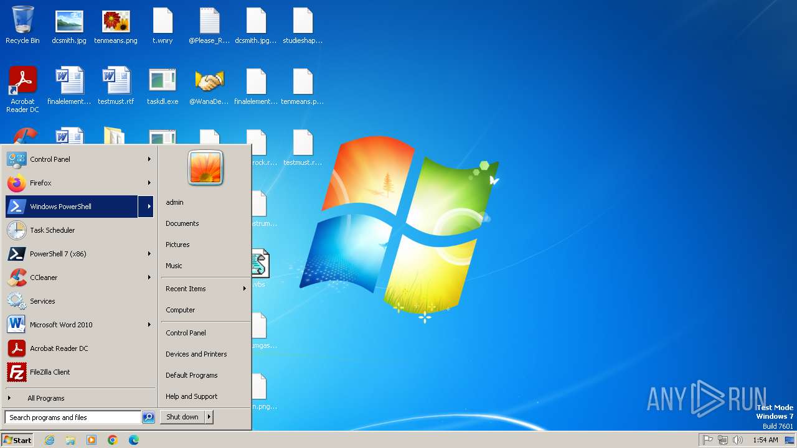Open Internet Explorer from the taskbar

pos(49,440)
